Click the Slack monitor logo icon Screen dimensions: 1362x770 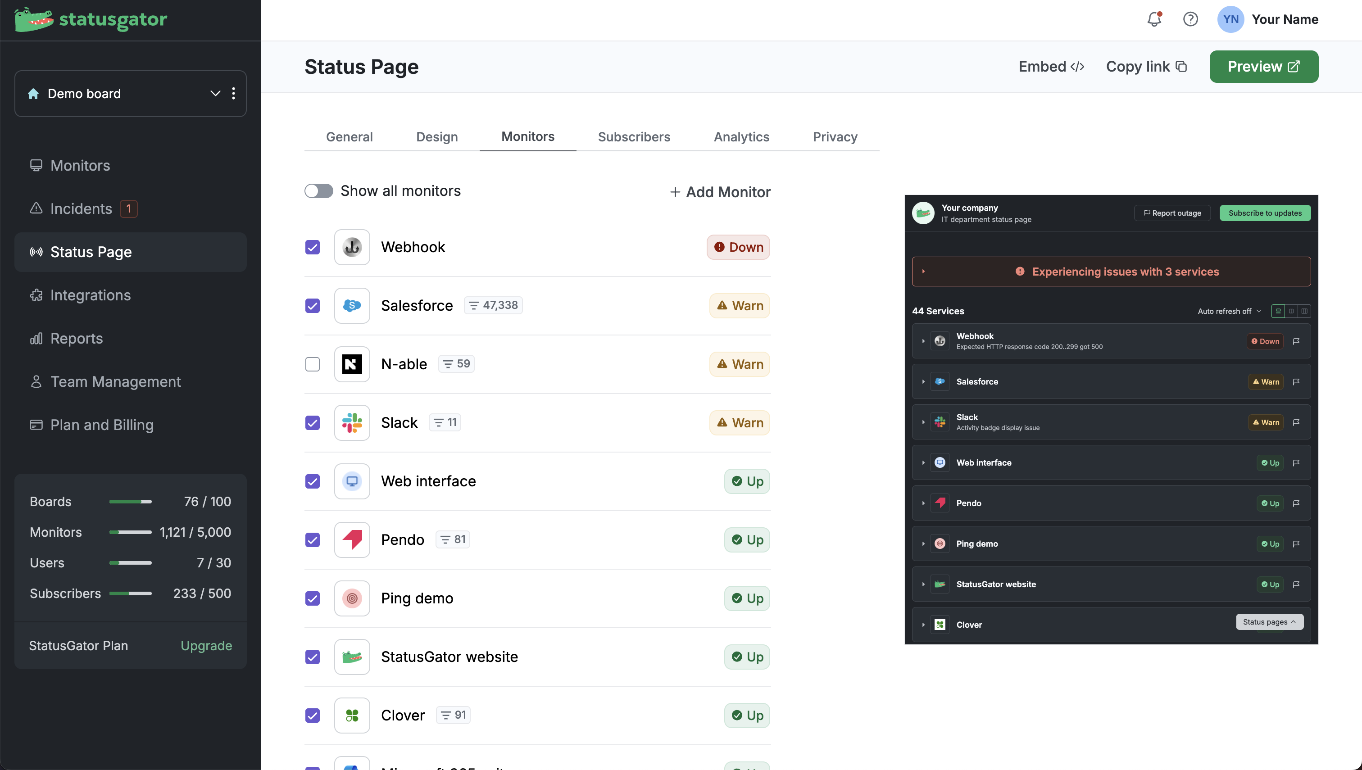click(x=352, y=422)
